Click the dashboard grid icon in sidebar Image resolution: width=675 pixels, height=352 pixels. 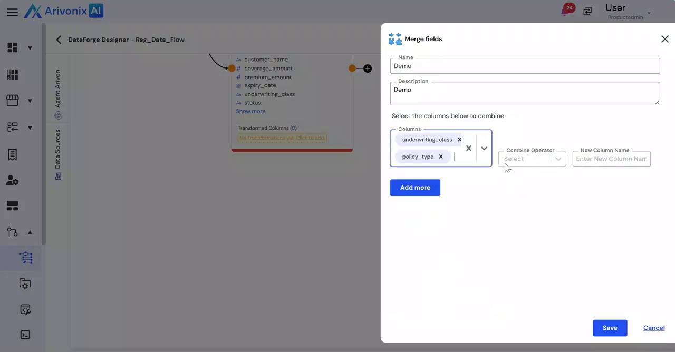[13, 48]
